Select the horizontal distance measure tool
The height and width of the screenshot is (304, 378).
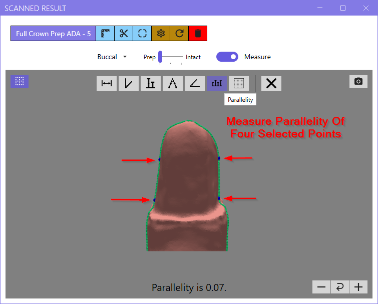(107, 83)
